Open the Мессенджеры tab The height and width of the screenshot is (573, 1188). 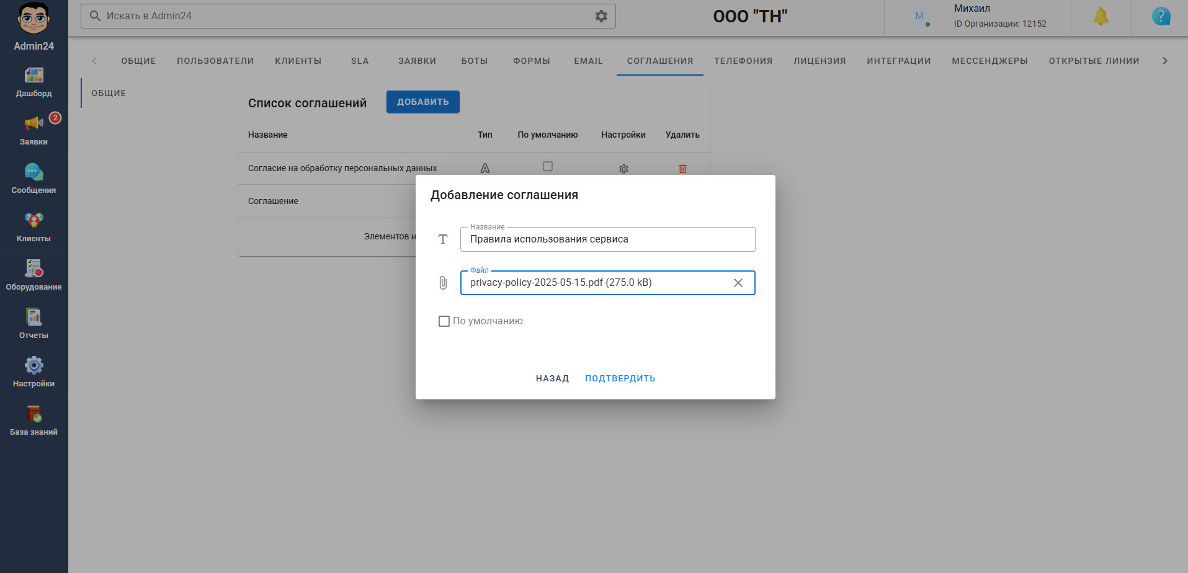(990, 61)
